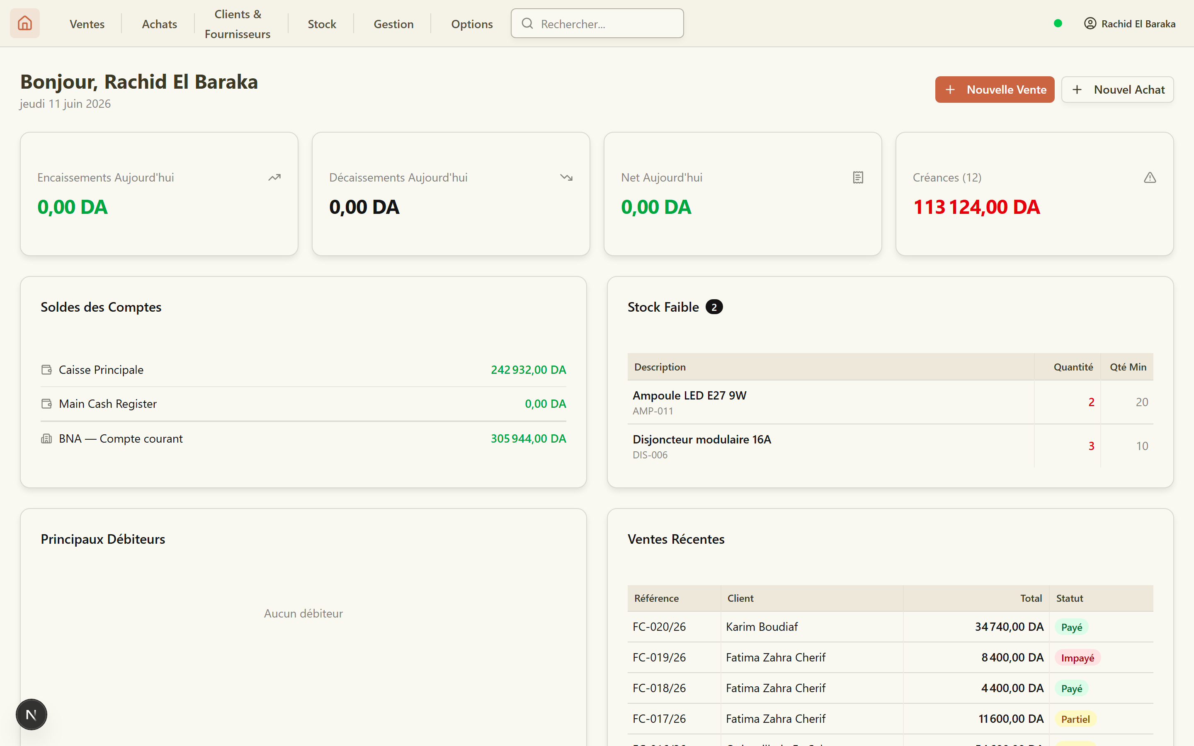Image resolution: width=1194 pixels, height=746 pixels.
Task: Open the Stock menu
Action: click(x=322, y=24)
